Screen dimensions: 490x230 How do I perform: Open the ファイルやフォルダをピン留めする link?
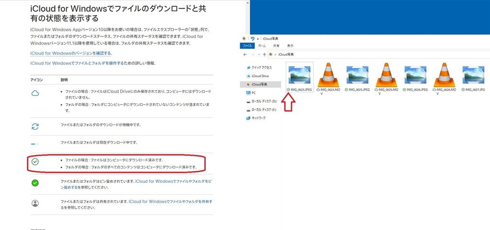[136, 184]
